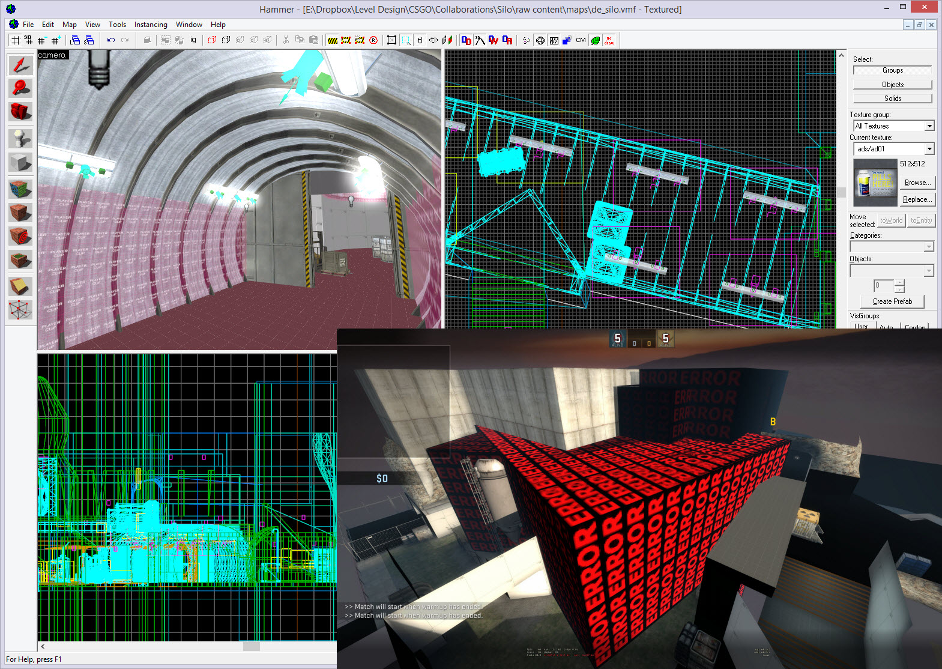
Task: Activate the Clipping tool
Action: (20, 286)
